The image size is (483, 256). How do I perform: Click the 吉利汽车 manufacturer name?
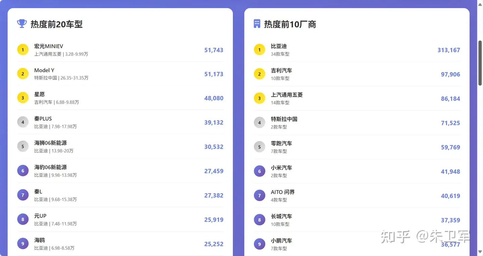pos(281,70)
